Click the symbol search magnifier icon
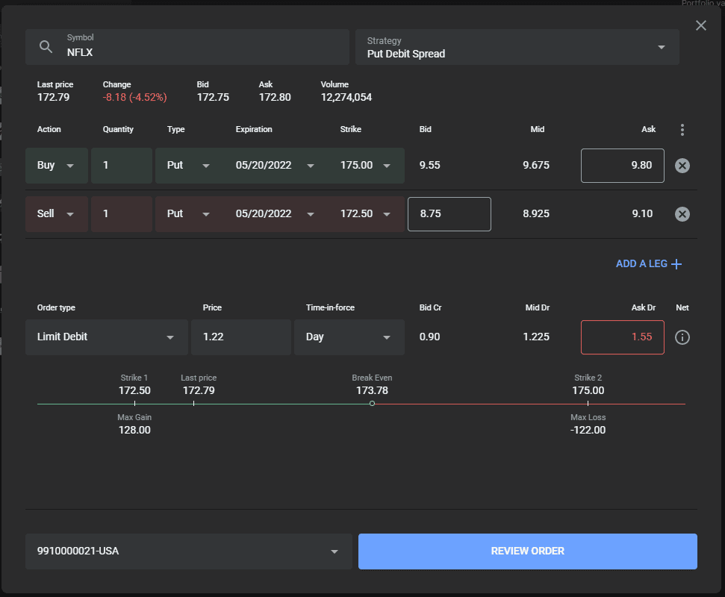 [46, 47]
